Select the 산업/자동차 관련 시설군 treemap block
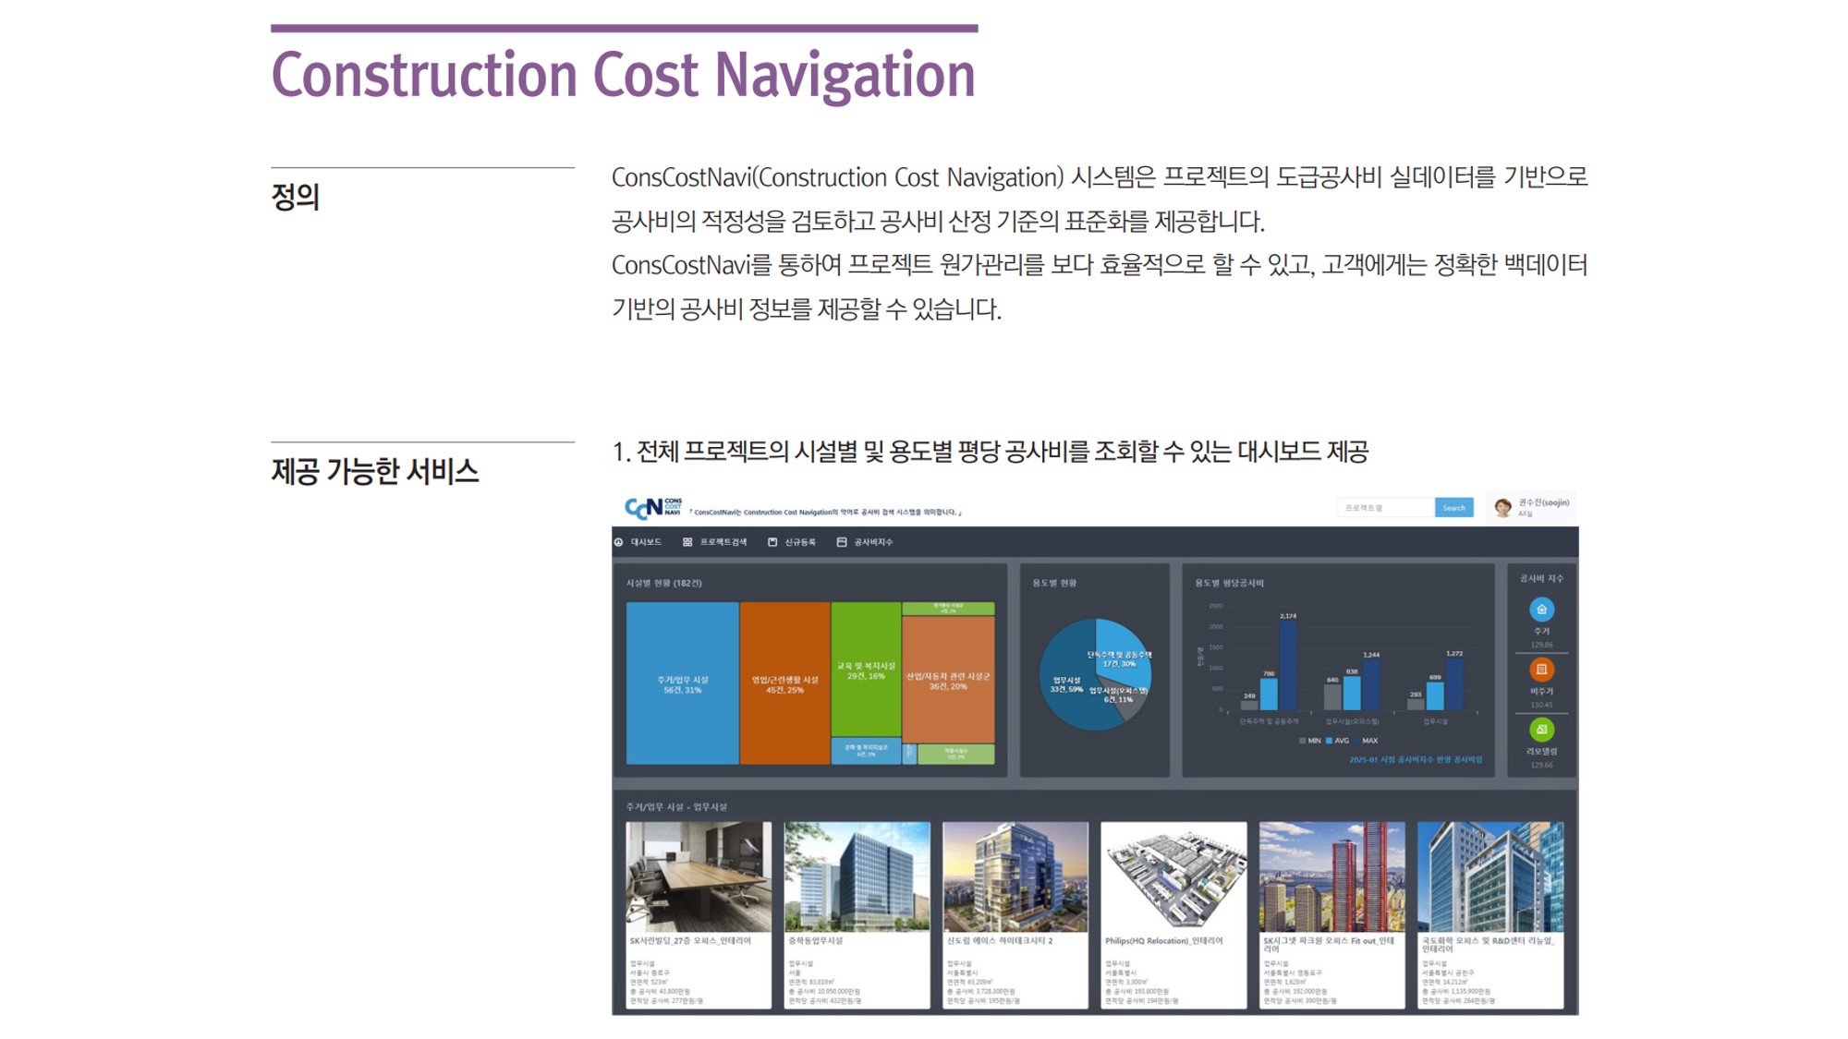 point(948,680)
